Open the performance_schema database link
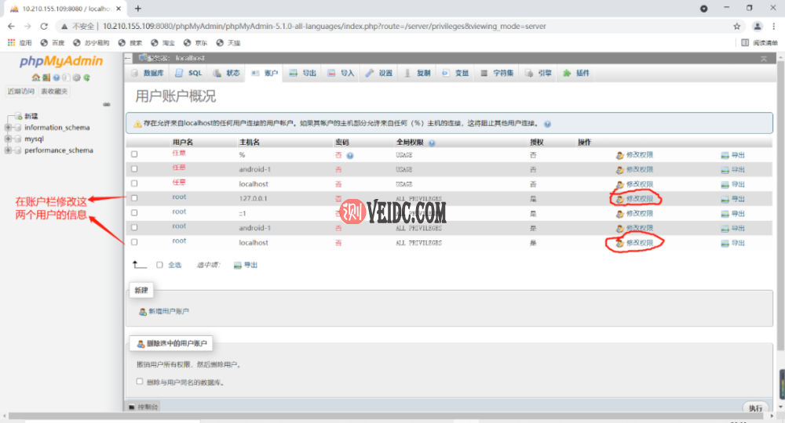This screenshot has width=785, height=423. 59,150
